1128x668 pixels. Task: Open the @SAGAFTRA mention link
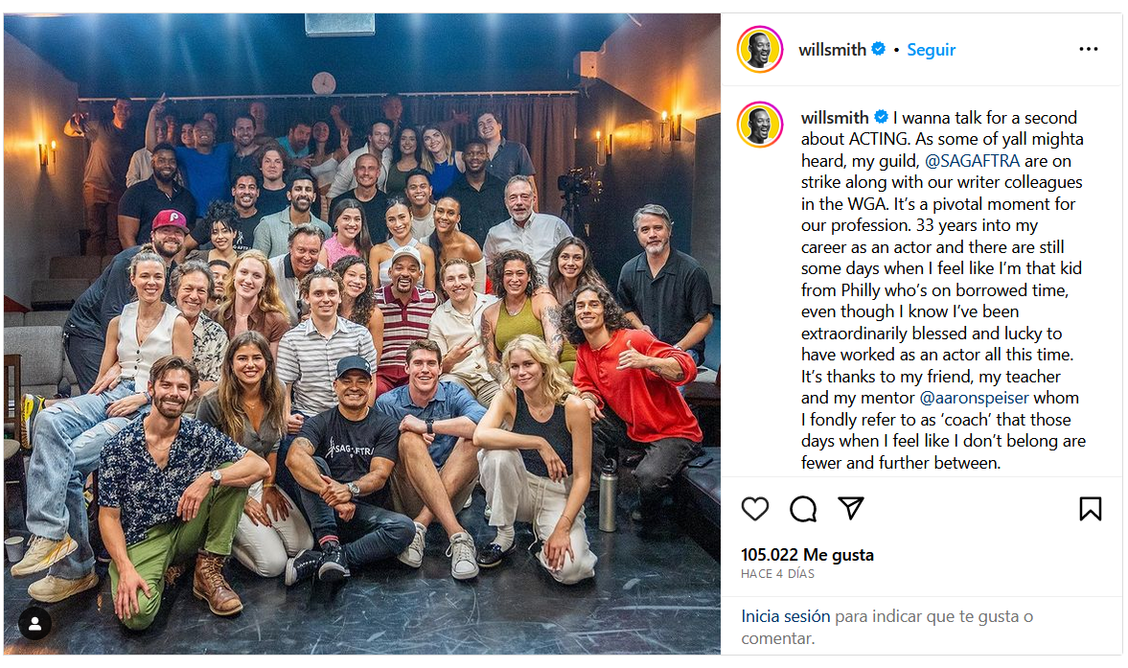tap(972, 160)
